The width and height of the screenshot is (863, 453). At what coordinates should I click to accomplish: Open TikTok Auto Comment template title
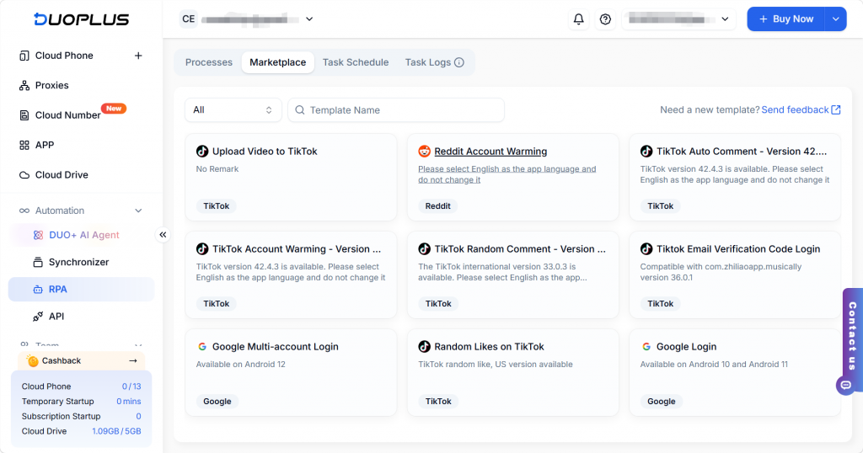742,152
